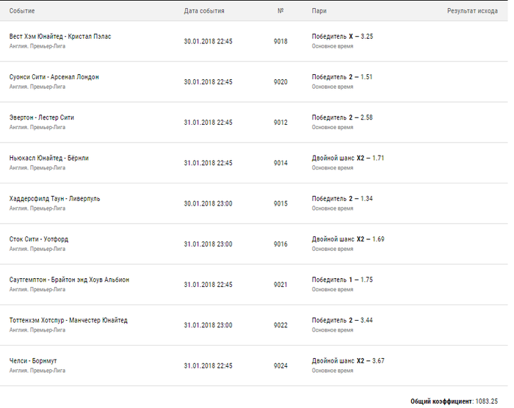Click Саутгемптон - Брайтон энд Хоув Альбион
Screen dimensions: 514x408
[x=69, y=280]
